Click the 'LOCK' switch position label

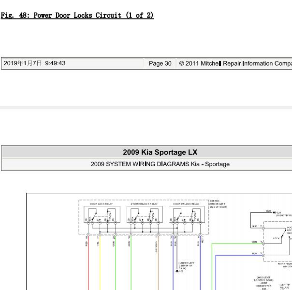[276, 238]
